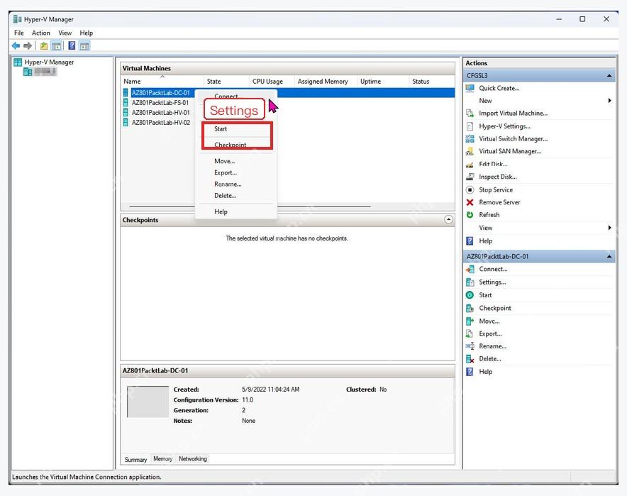Click the red Remove Server icon
This screenshot has height=496, width=627.
click(470, 202)
